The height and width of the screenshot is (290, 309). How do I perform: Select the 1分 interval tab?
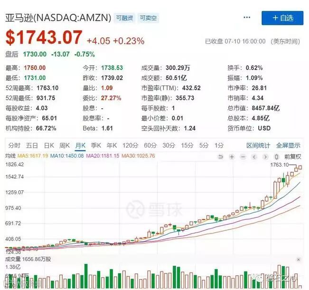(219, 146)
